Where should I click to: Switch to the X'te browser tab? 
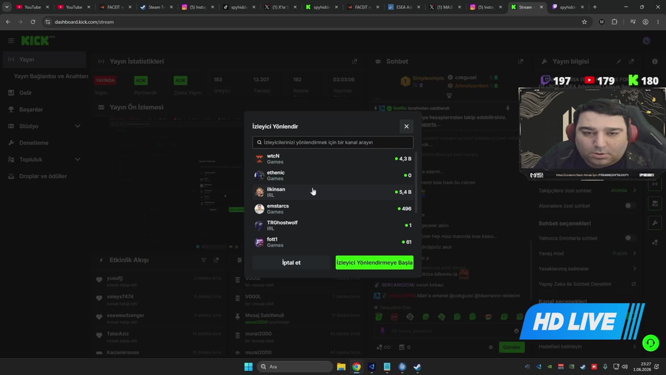click(280, 7)
